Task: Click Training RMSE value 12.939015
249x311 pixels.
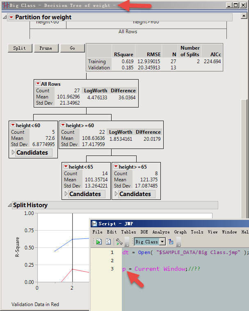Action: (x=148, y=62)
